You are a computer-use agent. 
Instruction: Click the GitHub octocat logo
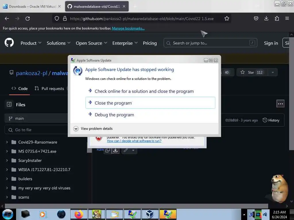point(9,42)
